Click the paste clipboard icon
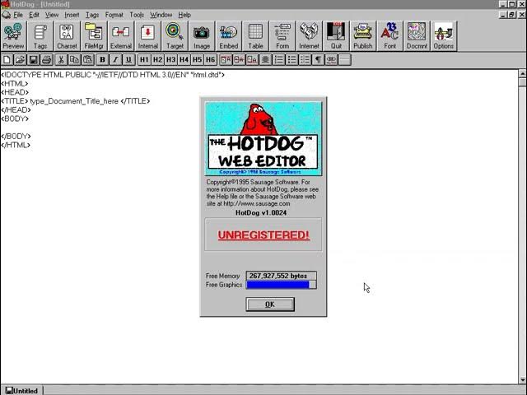This screenshot has width=527, height=395. pos(88,60)
